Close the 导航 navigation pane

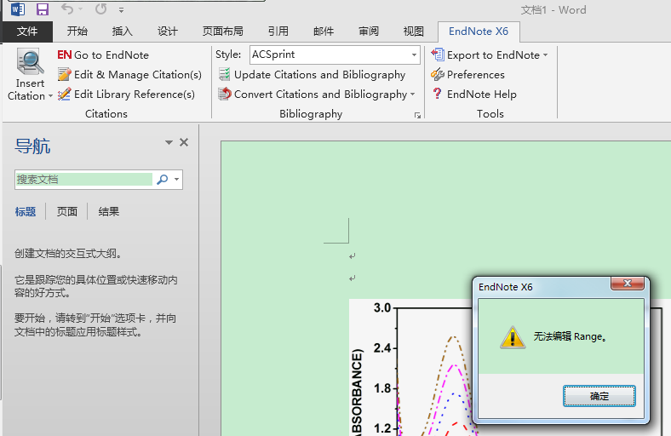click(x=184, y=142)
